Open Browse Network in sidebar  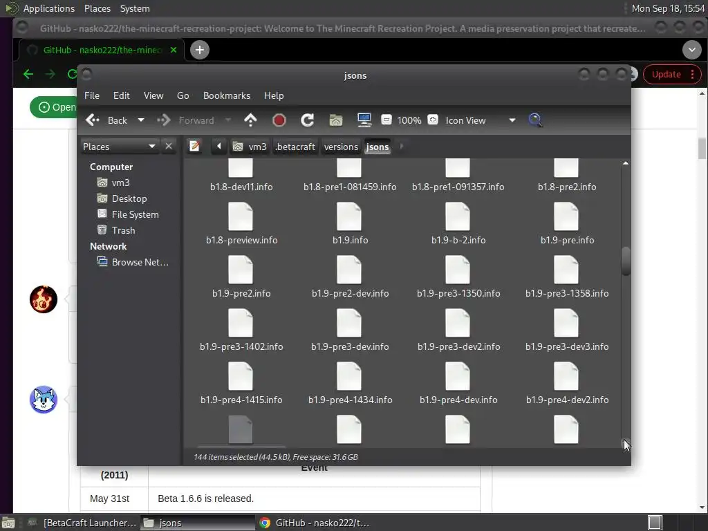click(x=140, y=262)
